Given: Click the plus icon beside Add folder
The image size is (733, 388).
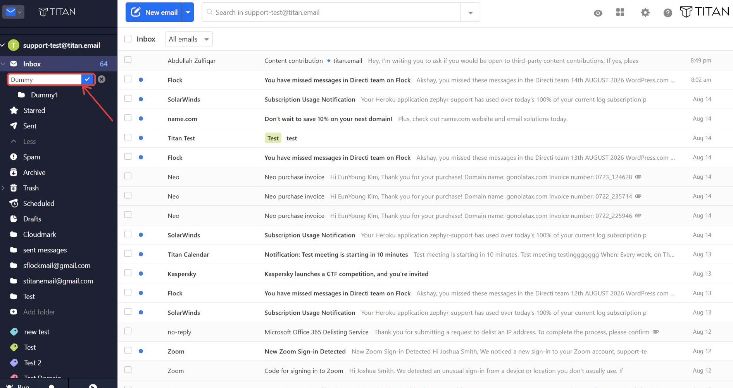Looking at the screenshot, I should (14, 312).
